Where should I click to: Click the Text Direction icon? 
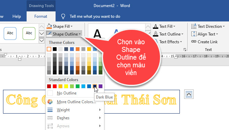coord(194,26)
